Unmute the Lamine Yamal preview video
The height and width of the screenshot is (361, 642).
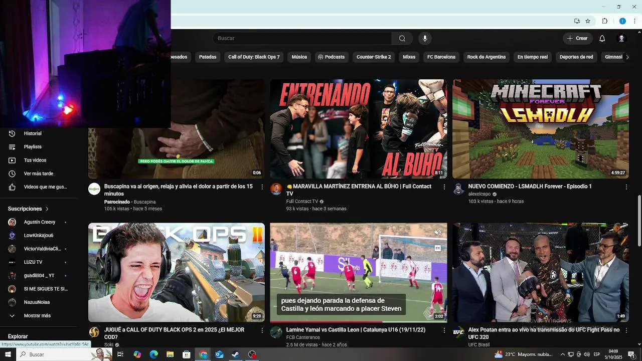click(437, 232)
